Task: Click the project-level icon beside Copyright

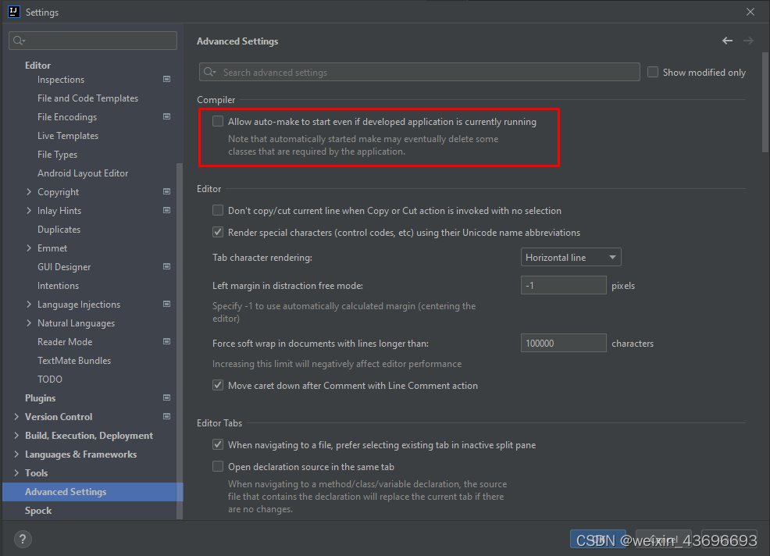Action: 167,191
